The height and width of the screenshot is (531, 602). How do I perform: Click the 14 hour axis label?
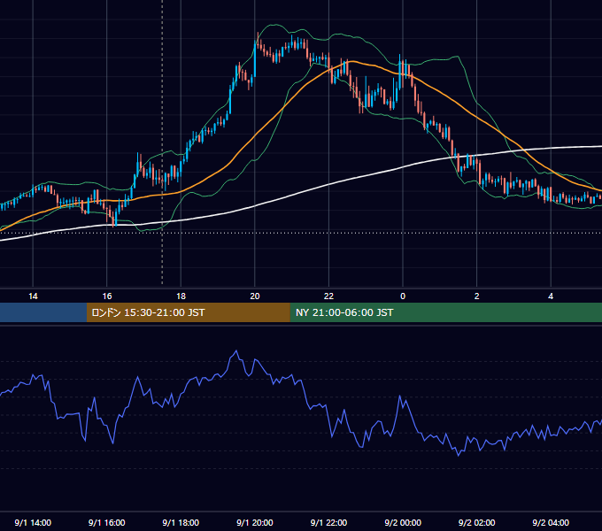[33, 296]
